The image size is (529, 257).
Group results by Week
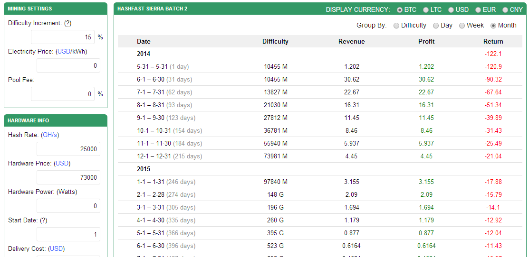[x=462, y=25]
